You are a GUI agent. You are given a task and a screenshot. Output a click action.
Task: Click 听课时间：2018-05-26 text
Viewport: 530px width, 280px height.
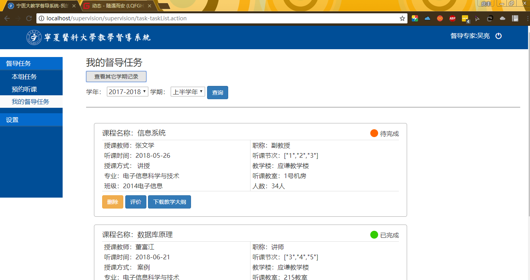137,156
